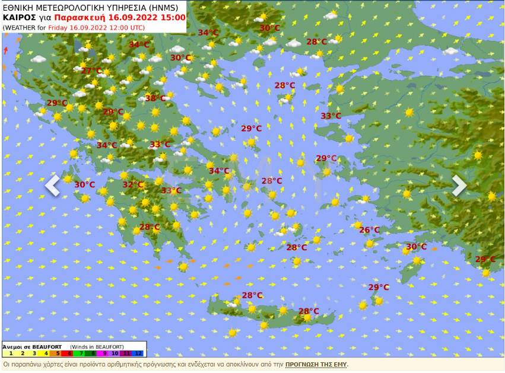The width and height of the screenshot is (505, 373).
Task: Select Beaufort 4 yellow legend swatch
Action: (x=44, y=353)
